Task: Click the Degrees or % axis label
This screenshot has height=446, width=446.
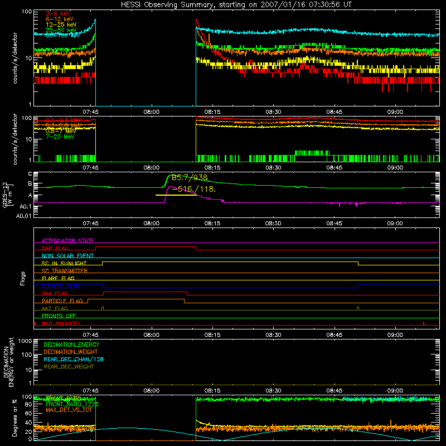Action: click(x=14, y=418)
